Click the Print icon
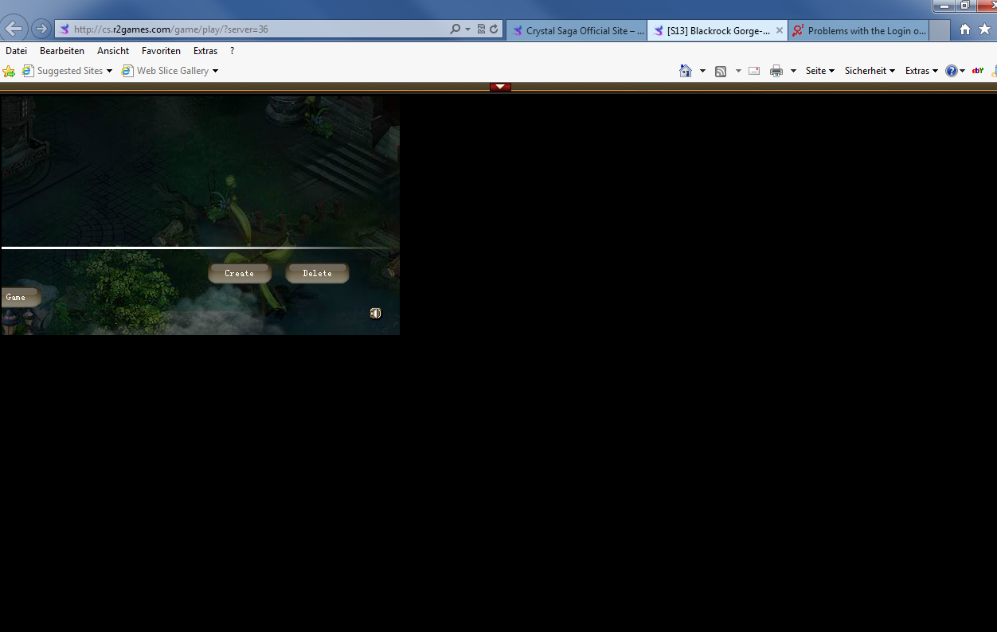997x632 pixels. pyautogui.click(x=776, y=71)
